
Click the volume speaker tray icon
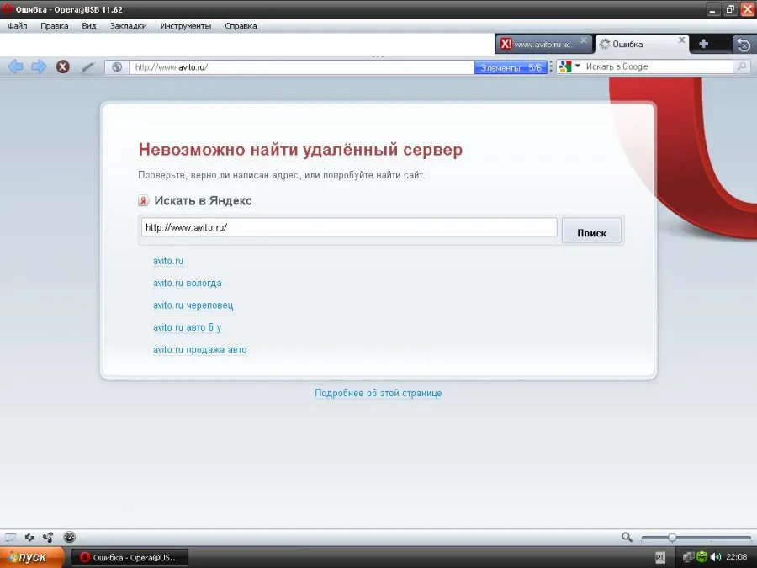point(716,557)
